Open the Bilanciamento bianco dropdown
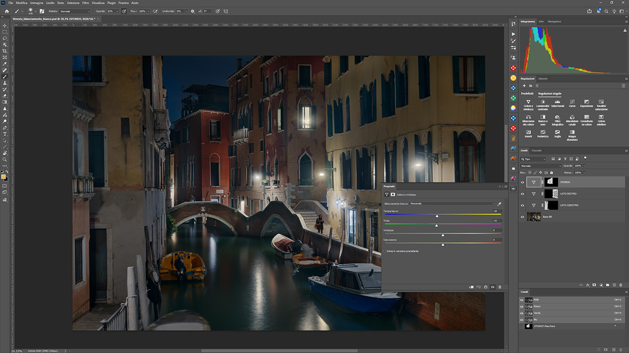Image resolution: width=629 pixels, height=353 pixels. 451,203
